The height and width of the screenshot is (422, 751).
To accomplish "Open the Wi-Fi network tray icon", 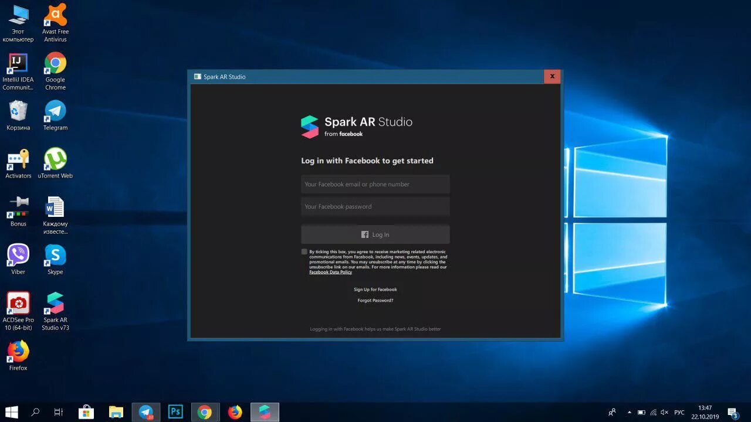I will point(653,412).
